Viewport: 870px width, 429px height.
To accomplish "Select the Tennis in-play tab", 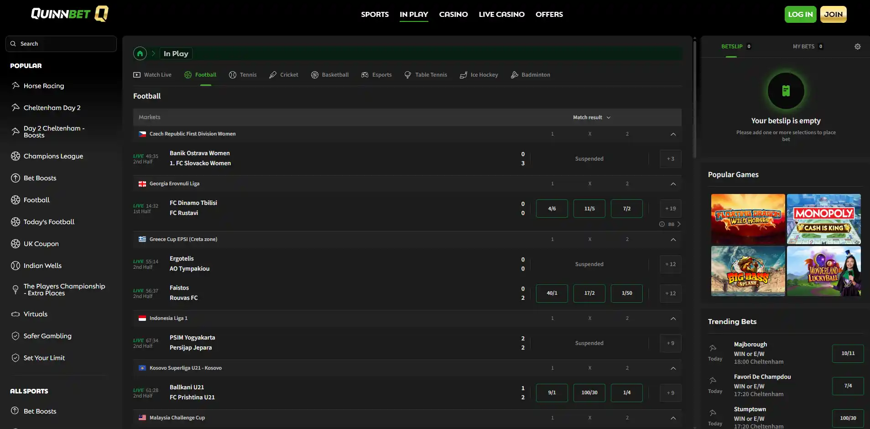I will pos(243,75).
